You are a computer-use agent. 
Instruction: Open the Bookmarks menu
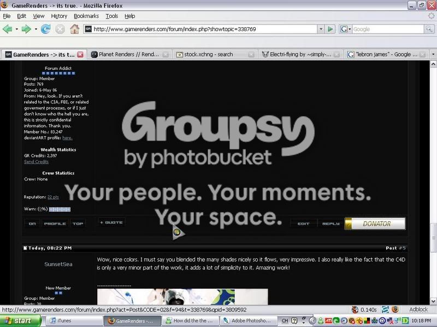click(x=86, y=16)
